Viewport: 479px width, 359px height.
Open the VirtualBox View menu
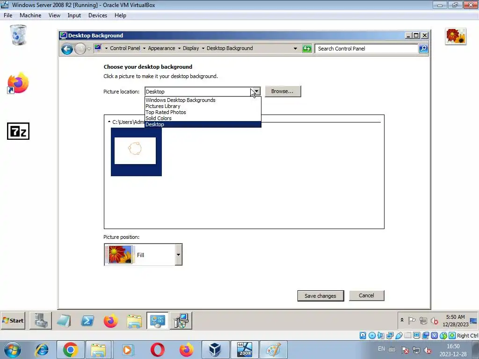pyautogui.click(x=54, y=15)
